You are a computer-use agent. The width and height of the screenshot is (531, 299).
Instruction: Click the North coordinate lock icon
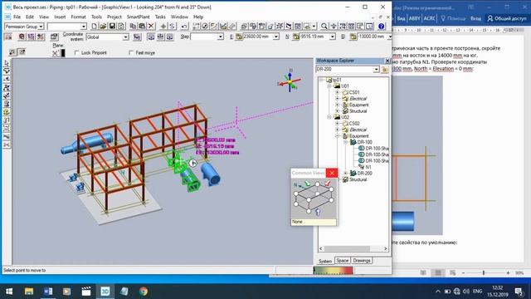point(296,37)
